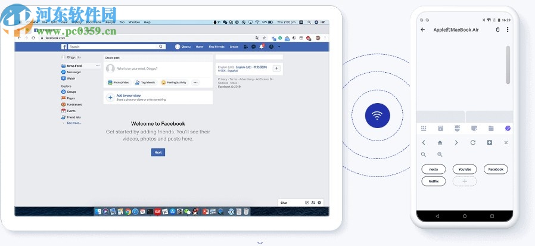Tap the home icon on phone remote
This screenshot has height=246, width=535.
440,142
